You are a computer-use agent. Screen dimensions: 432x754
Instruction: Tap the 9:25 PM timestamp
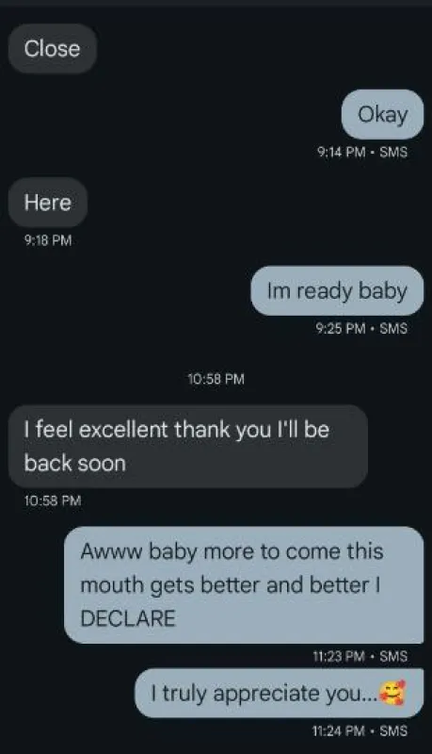point(341,328)
